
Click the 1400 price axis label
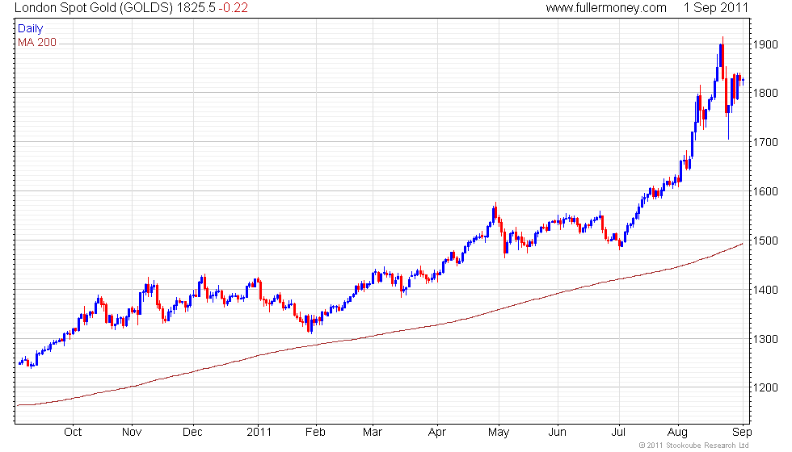pyautogui.click(x=765, y=290)
